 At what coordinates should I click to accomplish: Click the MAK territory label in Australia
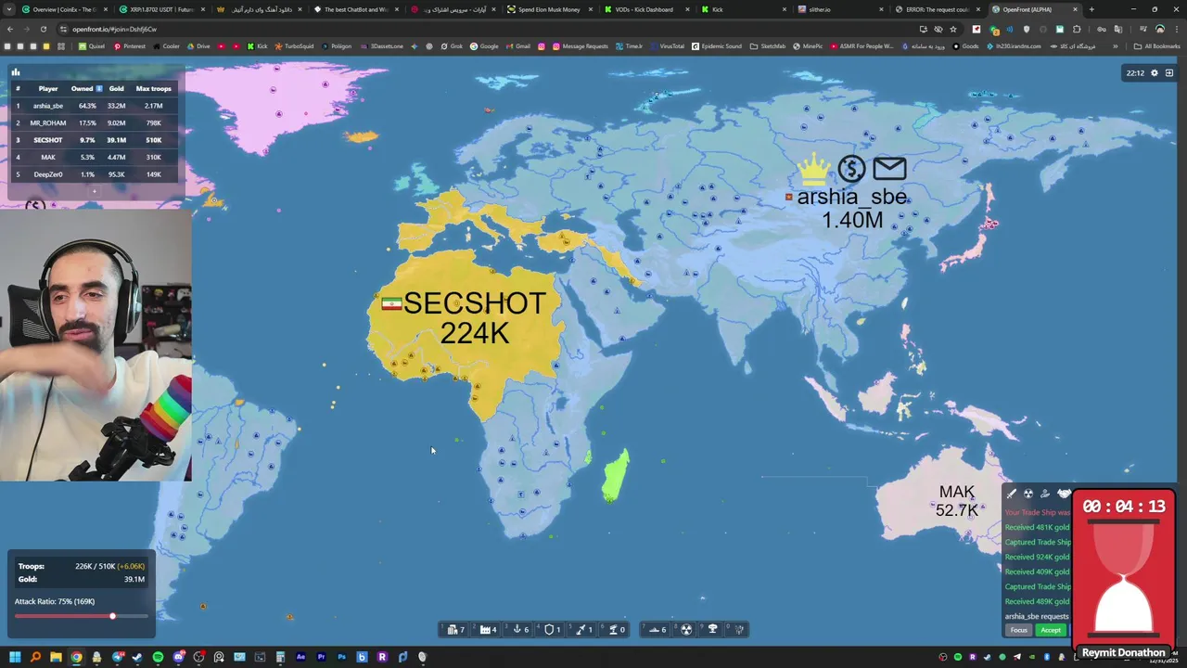(x=956, y=493)
